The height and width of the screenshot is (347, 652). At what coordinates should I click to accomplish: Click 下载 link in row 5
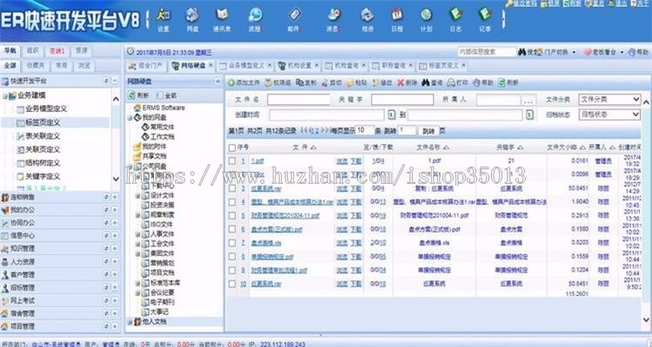(356, 216)
